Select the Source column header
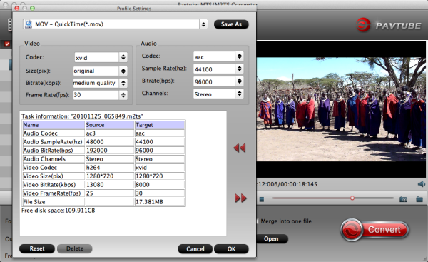This screenshot has height=262, width=428. tap(110, 125)
